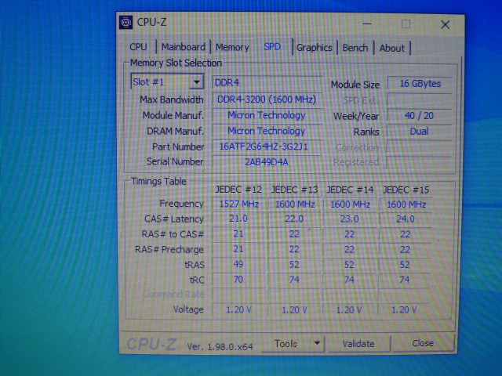Minimize the CPU-Z window

click(367, 23)
